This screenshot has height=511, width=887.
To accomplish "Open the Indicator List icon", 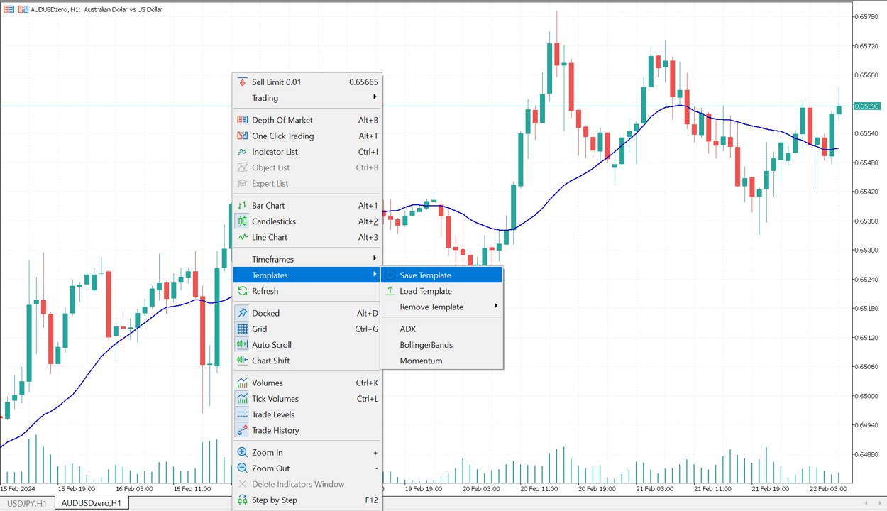I will pyautogui.click(x=243, y=152).
